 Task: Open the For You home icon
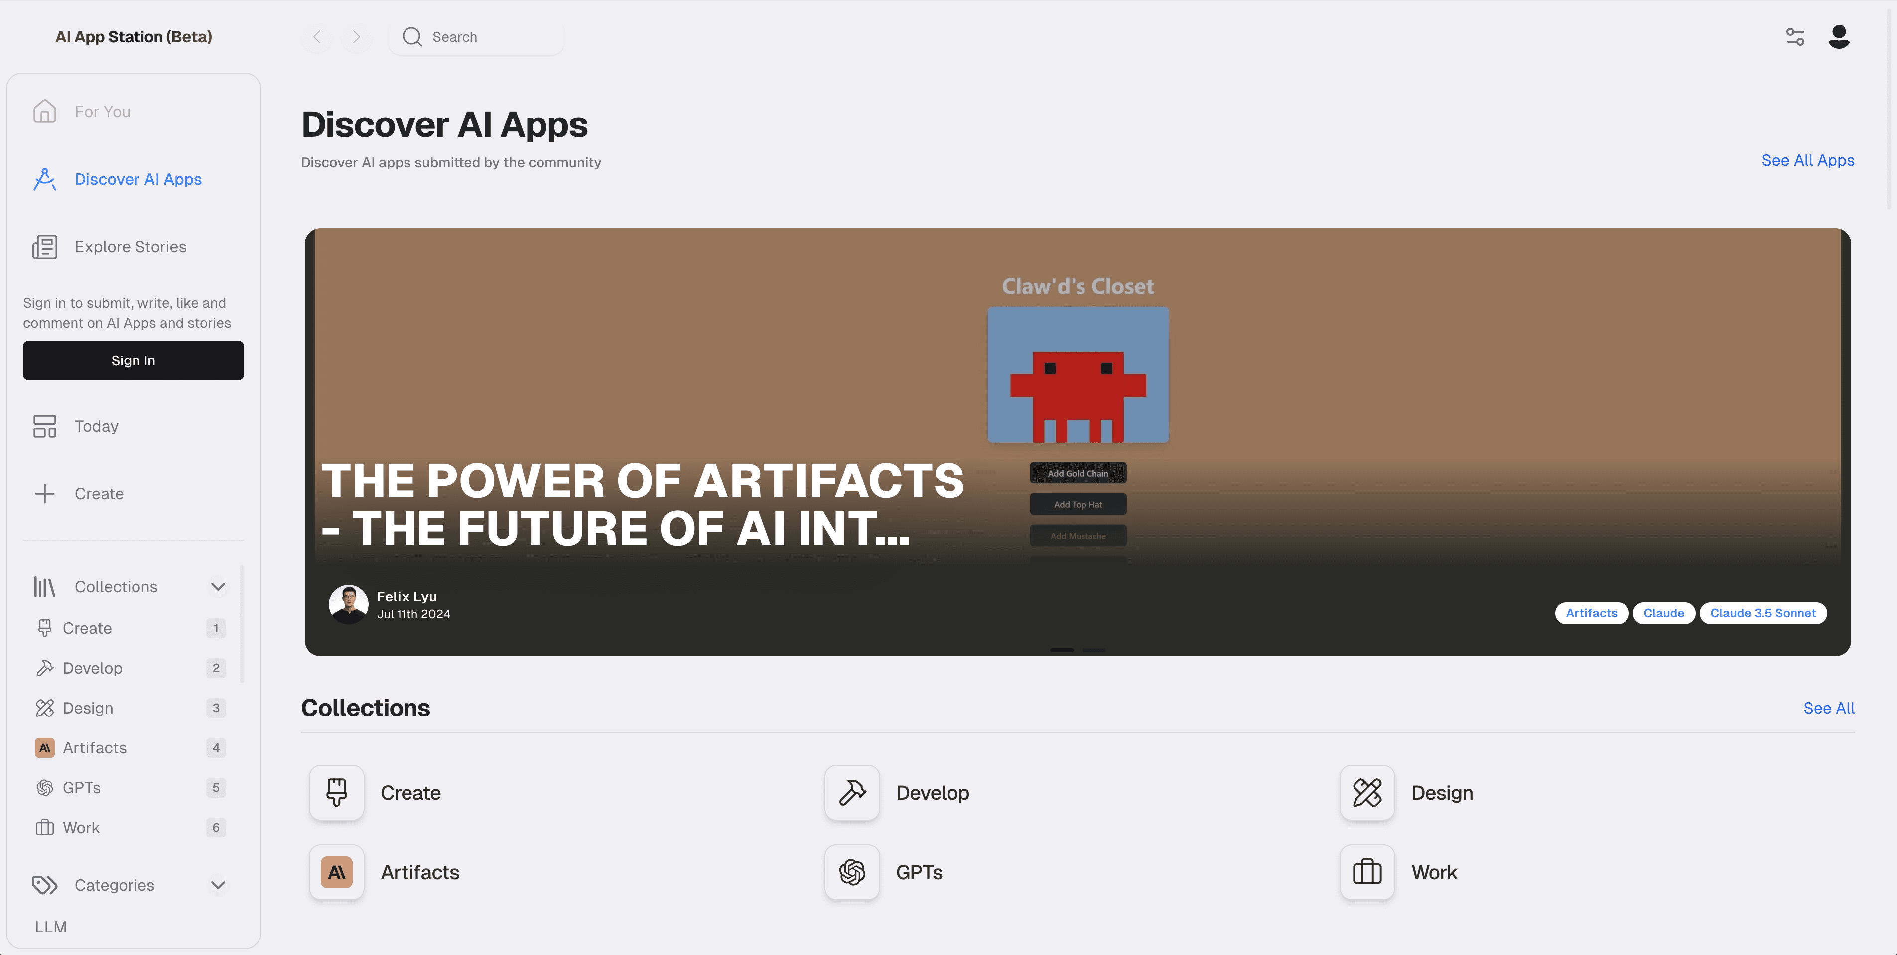(44, 111)
